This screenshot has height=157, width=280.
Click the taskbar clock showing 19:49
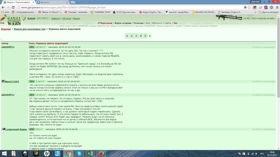click(x=272, y=154)
